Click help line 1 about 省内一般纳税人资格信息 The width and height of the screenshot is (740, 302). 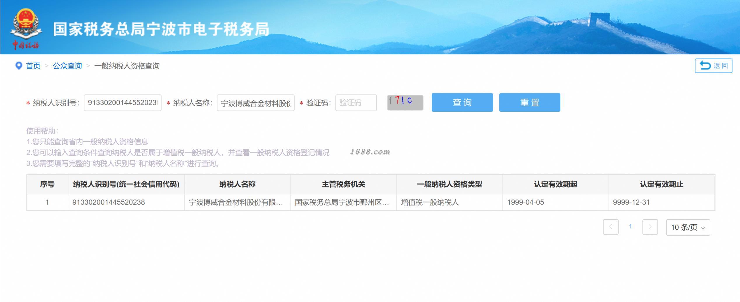point(87,142)
